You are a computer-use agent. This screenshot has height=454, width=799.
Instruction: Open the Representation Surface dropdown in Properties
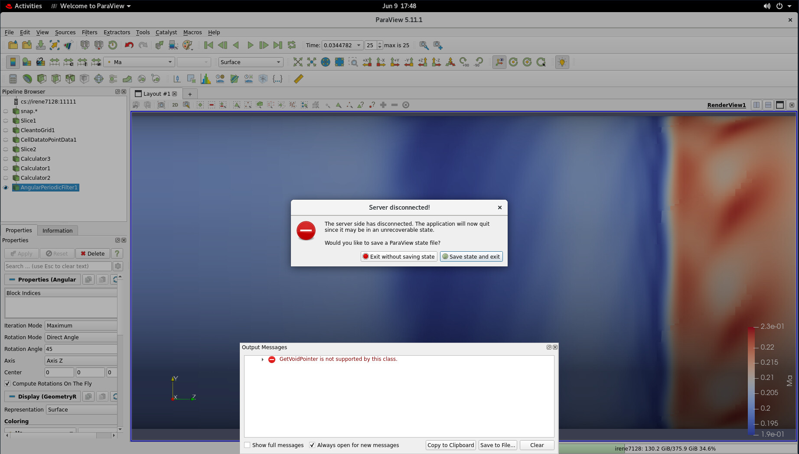[82, 410]
